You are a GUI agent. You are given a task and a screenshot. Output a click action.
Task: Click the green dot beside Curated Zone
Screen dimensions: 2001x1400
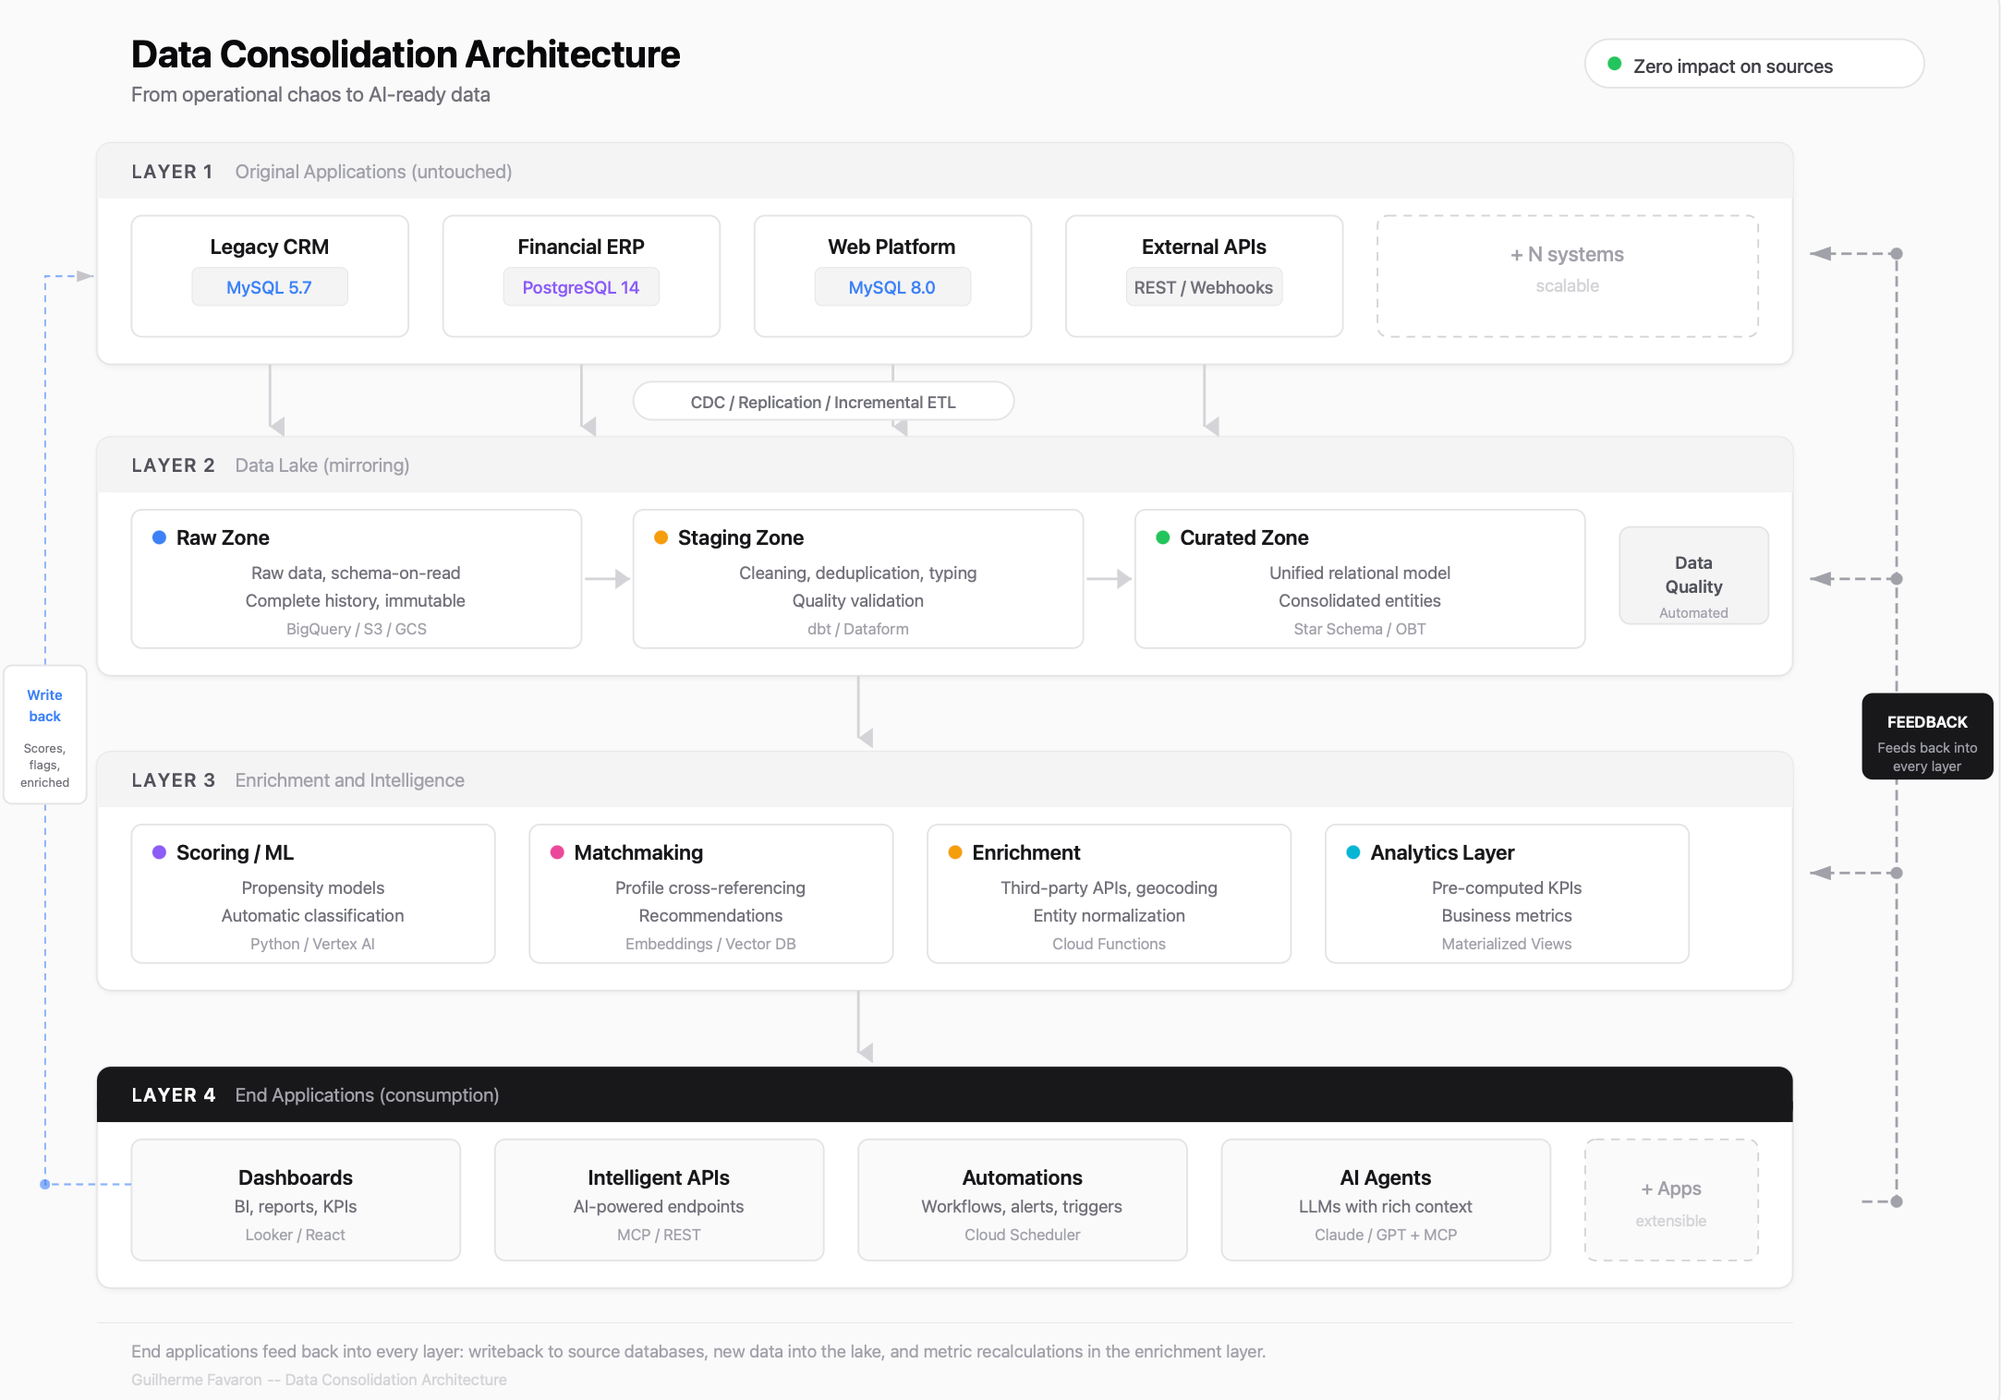[1163, 537]
